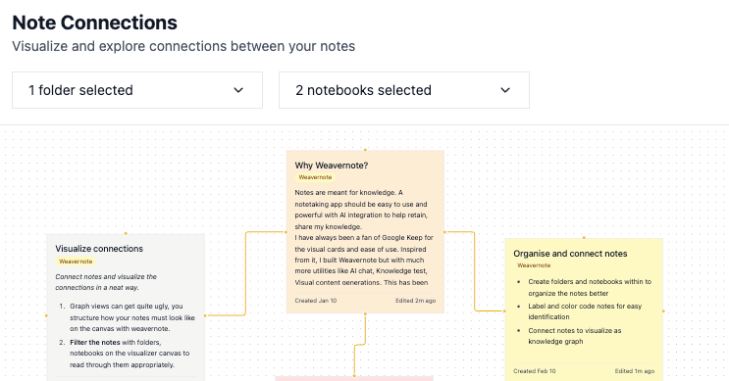Screen dimensions: 729x381
Task: Click right connection handle of 'Organise and connect notes' card
Action: point(663,310)
